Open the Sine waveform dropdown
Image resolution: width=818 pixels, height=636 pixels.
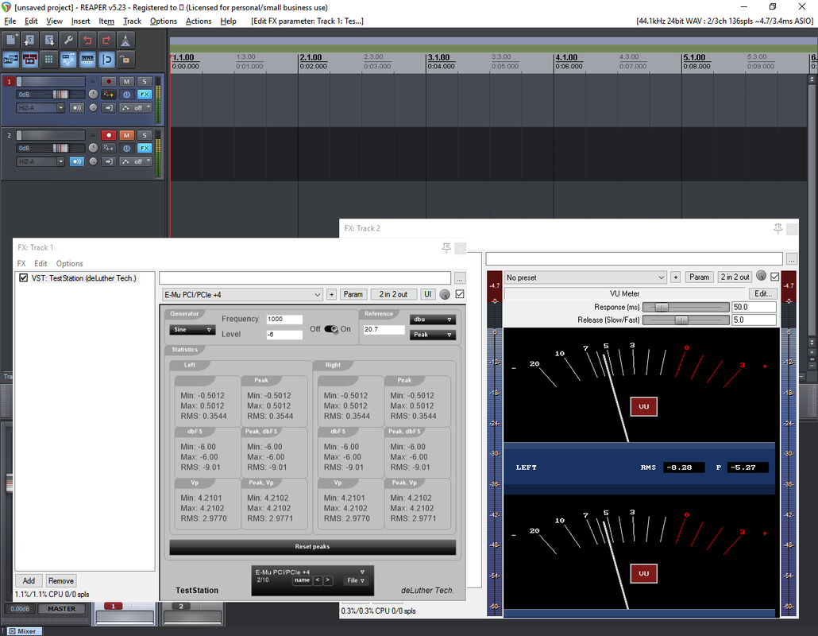pyautogui.click(x=192, y=329)
